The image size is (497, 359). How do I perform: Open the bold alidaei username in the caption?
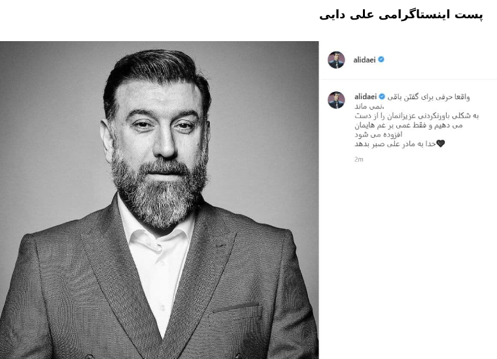[366, 97]
